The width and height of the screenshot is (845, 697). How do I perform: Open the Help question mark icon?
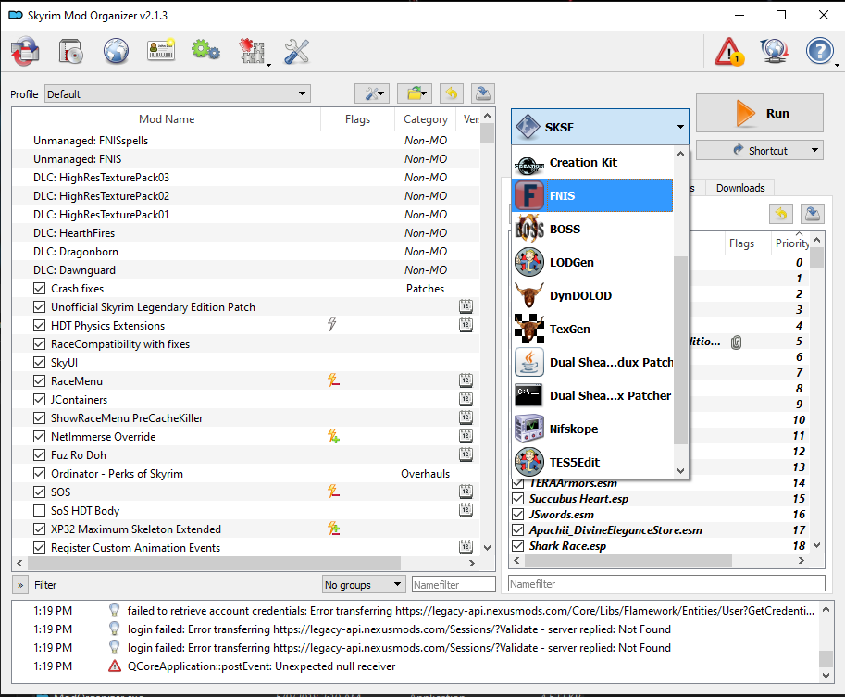819,52
